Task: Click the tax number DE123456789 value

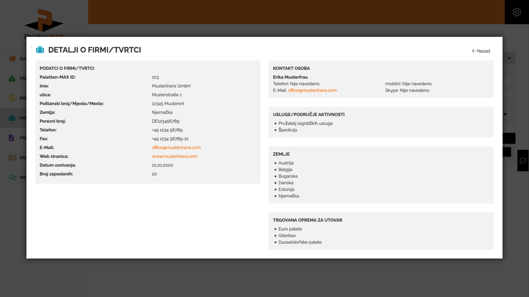Action: pos(165,121)
